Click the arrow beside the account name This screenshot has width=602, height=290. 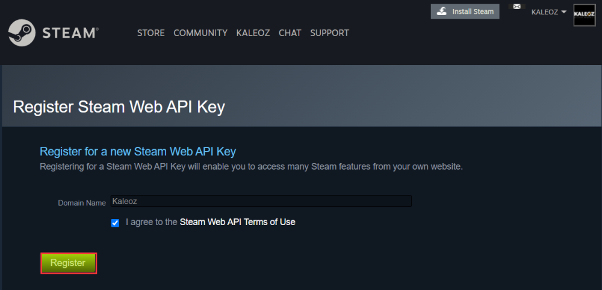(563, 12)
